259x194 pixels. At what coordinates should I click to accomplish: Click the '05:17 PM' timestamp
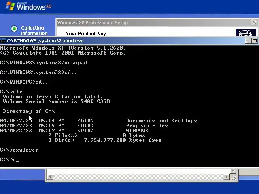point(51,131)
